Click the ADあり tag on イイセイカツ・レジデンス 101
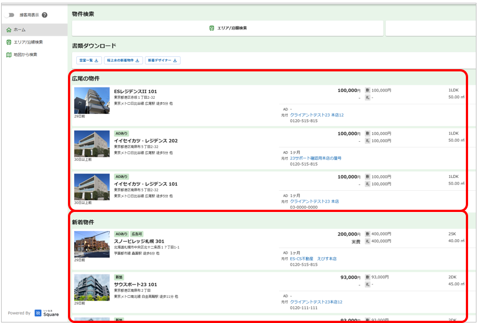 [121, 177]
